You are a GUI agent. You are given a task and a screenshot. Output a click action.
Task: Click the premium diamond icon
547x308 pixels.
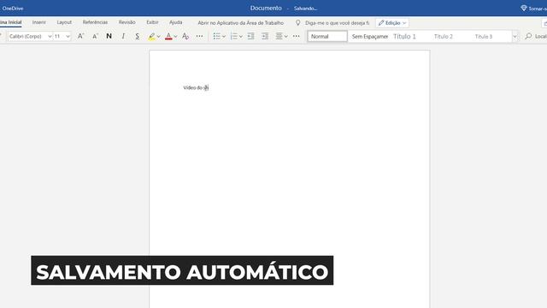pyautogui.click(x=524, y=8)
